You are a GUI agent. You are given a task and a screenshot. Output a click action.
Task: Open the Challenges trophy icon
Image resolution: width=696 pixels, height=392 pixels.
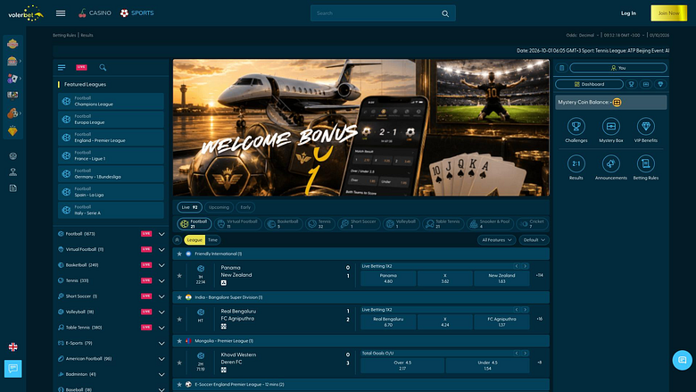point(576,127)
